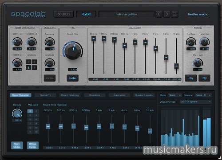Click the Width (X) room knob
222x160 pixels.
coord(17,42)
